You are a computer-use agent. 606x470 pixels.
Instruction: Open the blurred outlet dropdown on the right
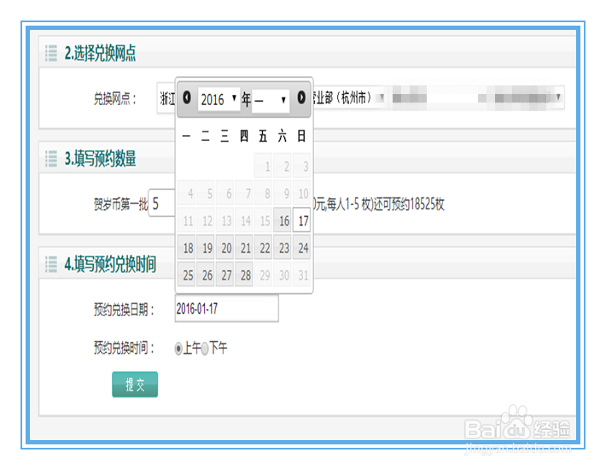tap(477, 97)
